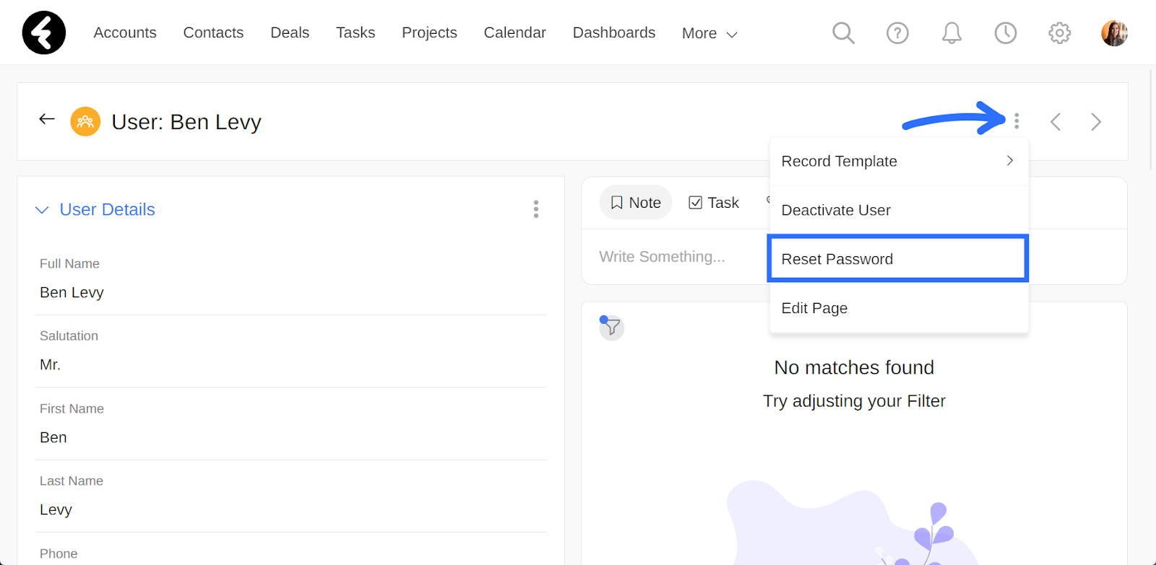Select the Task composer tab
Image resolution: width=1156 pixels, height=565 pixels.
pyautogui.click(x=714, y=203)
